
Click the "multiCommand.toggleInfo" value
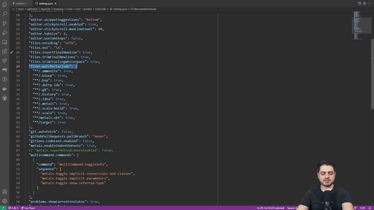pos(82,164)
